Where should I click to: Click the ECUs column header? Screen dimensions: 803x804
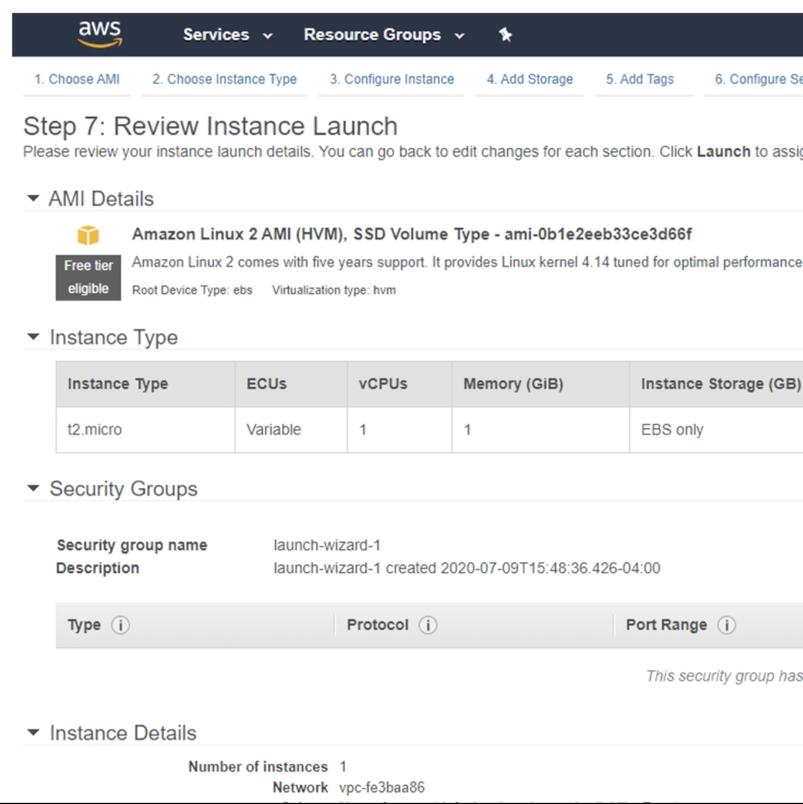pos(291,384)
